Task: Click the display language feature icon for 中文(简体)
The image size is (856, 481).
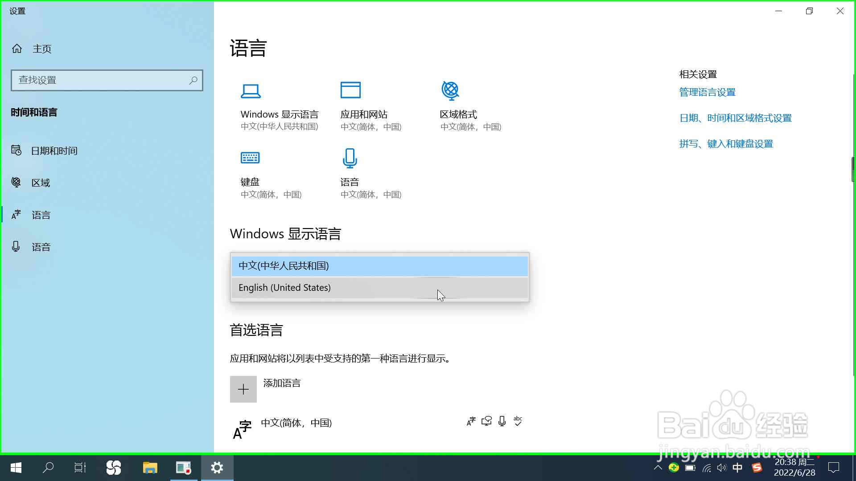Action: pos(471,421)
